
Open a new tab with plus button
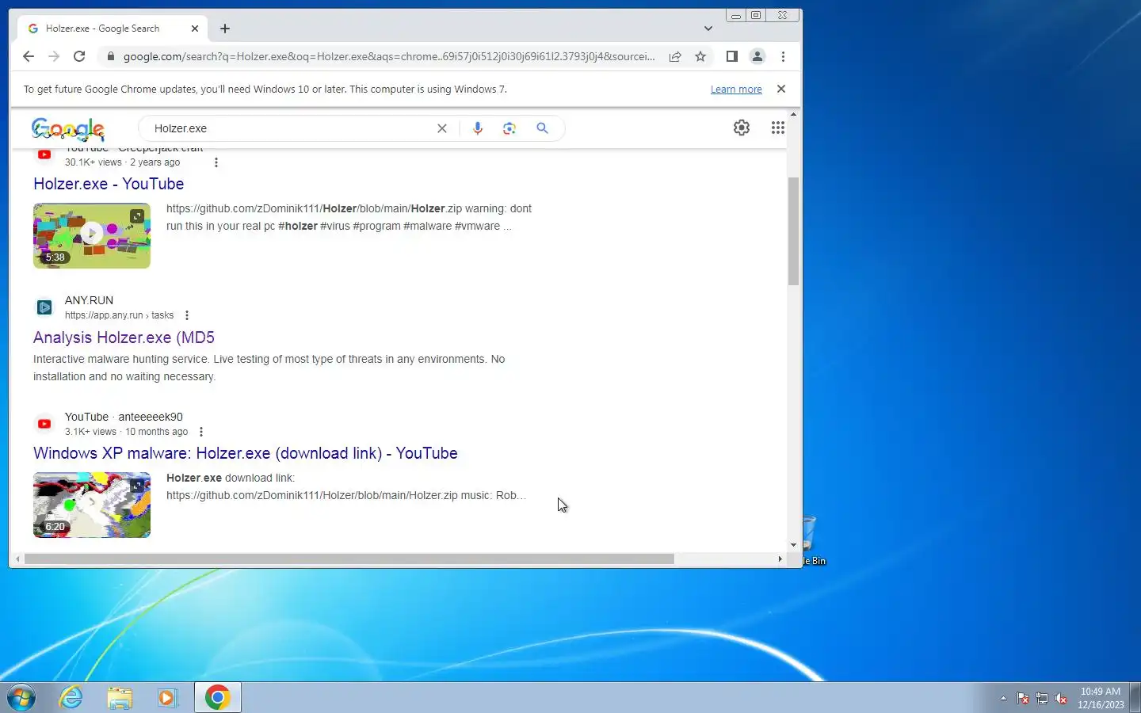tap(225, 29)
